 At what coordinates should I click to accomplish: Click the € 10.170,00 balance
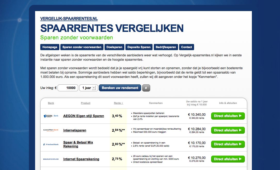tap(197, 143)
